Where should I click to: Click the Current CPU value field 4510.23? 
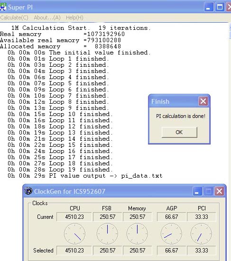[x=74, y=217]
